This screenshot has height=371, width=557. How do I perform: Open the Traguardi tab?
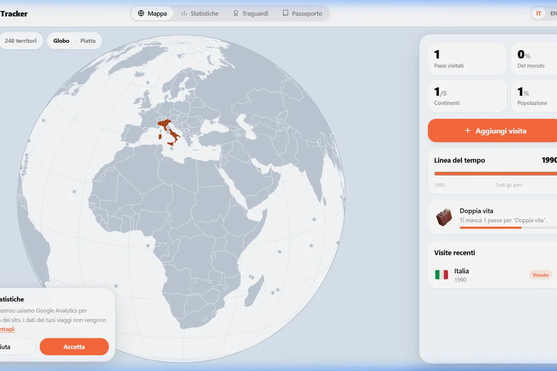tap(251, 13)
